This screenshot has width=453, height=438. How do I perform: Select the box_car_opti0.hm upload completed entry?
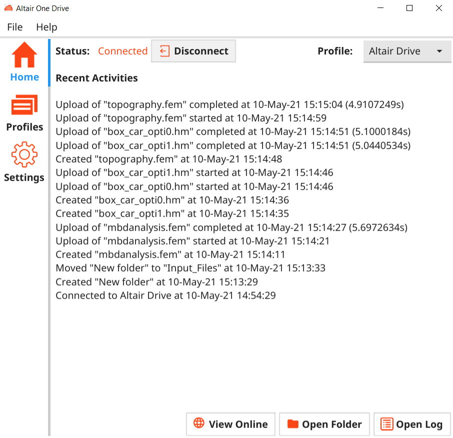pos(232,132)
